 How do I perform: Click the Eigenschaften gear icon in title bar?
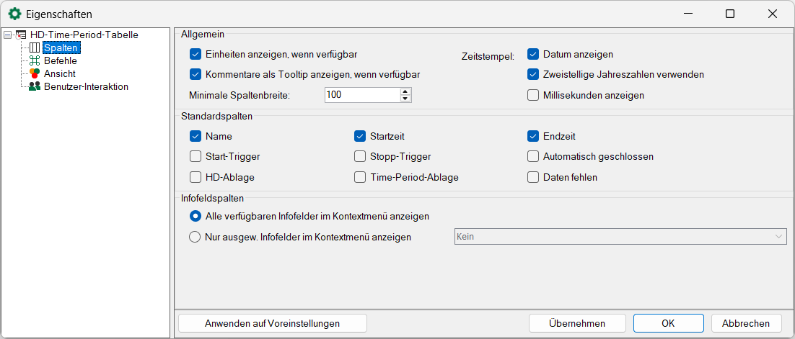pyautogui.click(x=14, y=14)
